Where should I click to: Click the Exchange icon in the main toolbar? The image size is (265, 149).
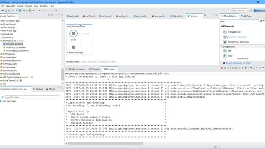pyautogui.click(x=2, y=10)
